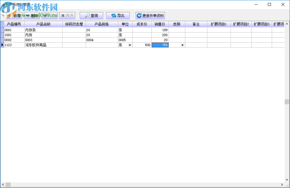Click the refresh icon on 更新开单资料
This screenshot has width=290, height=188.
[139, 16]
